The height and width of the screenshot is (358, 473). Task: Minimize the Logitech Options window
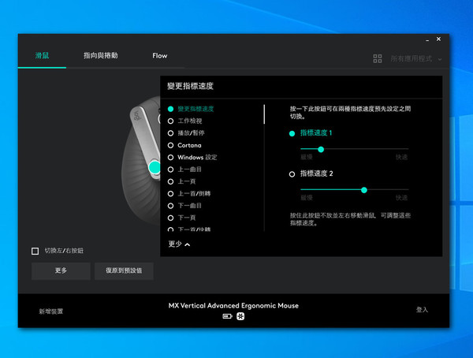(x=427, y=39)
